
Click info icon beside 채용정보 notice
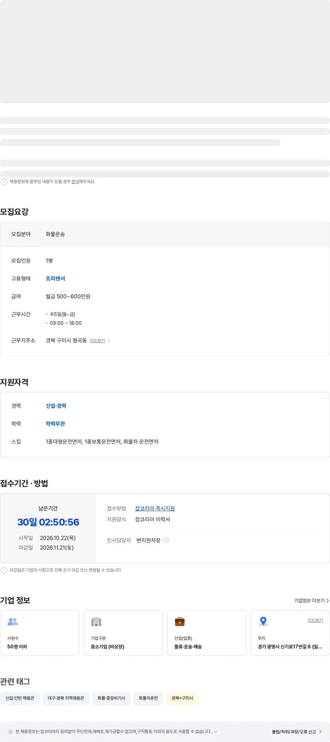pos(4,182)
